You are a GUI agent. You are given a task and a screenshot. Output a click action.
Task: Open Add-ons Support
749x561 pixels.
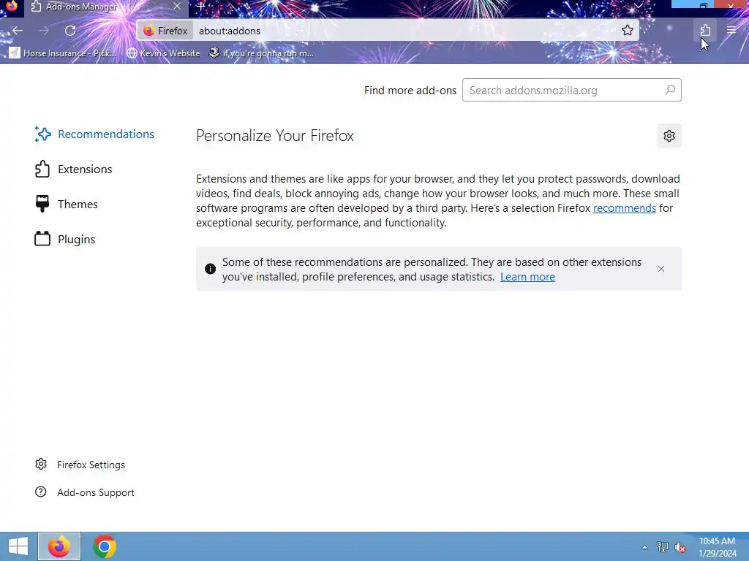pos(85,492)
